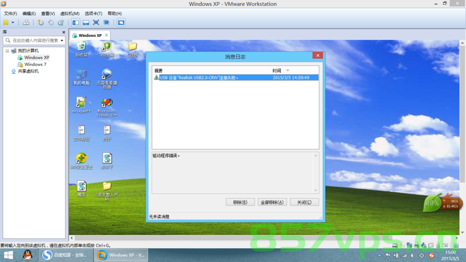Select Windows 7 in the library tree

(x=35, y=64)
